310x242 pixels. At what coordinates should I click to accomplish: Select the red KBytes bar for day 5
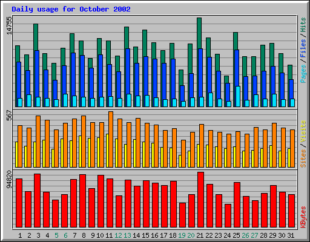coord(55,214)
